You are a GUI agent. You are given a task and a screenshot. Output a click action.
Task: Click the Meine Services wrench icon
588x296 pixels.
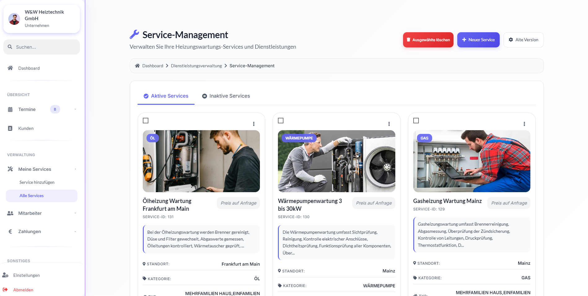[10, 169]
